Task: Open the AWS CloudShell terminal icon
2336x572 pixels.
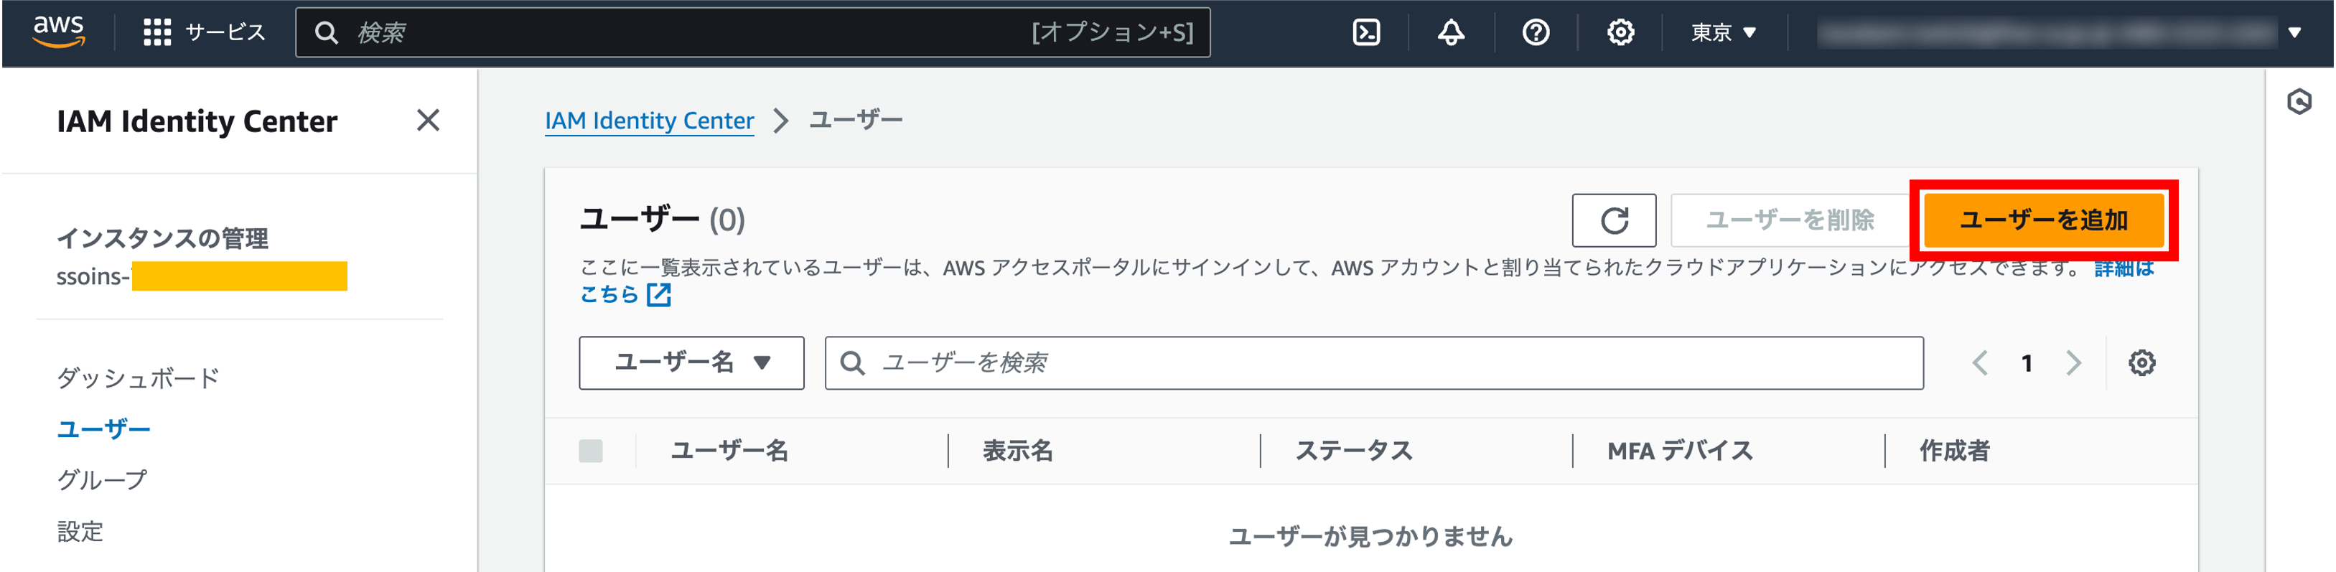Action: click(x=1365, y=32)
